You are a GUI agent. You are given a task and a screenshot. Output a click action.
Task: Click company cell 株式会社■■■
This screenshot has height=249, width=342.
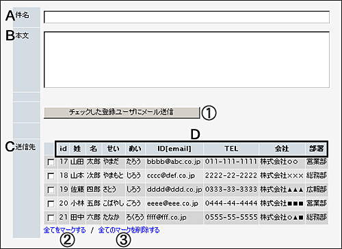pos(282,203)
